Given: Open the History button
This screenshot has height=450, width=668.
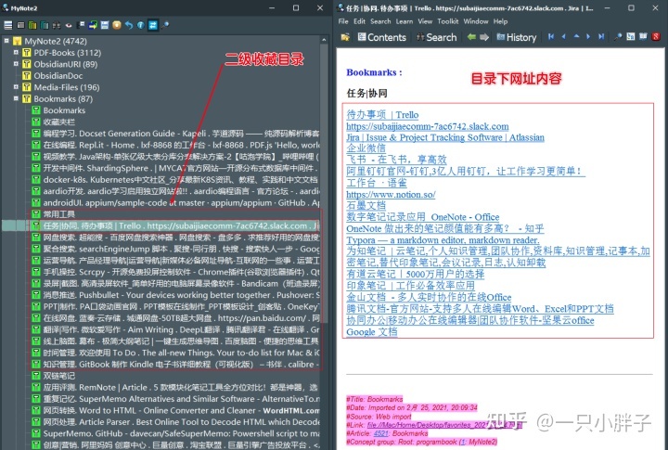Looking at the screenshot, I should click(x=517, y=37).
